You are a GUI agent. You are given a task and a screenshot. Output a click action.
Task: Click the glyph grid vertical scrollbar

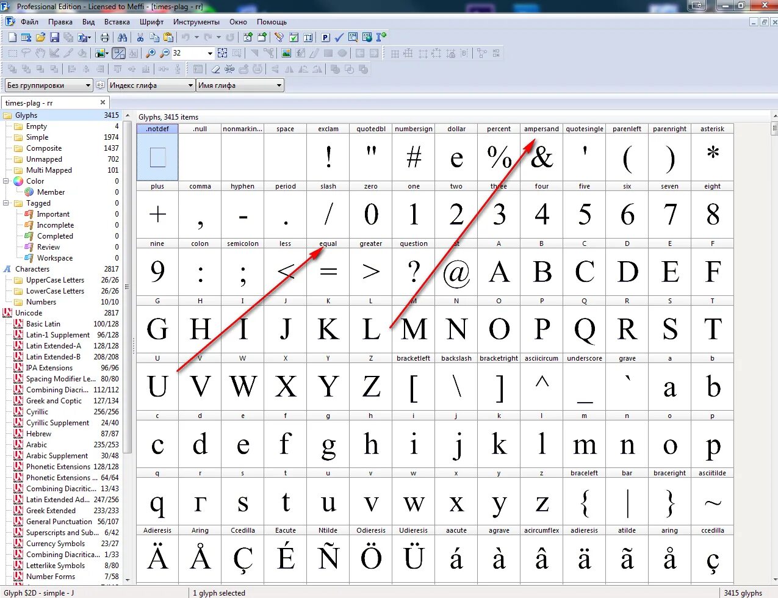[x=774, y=347]
